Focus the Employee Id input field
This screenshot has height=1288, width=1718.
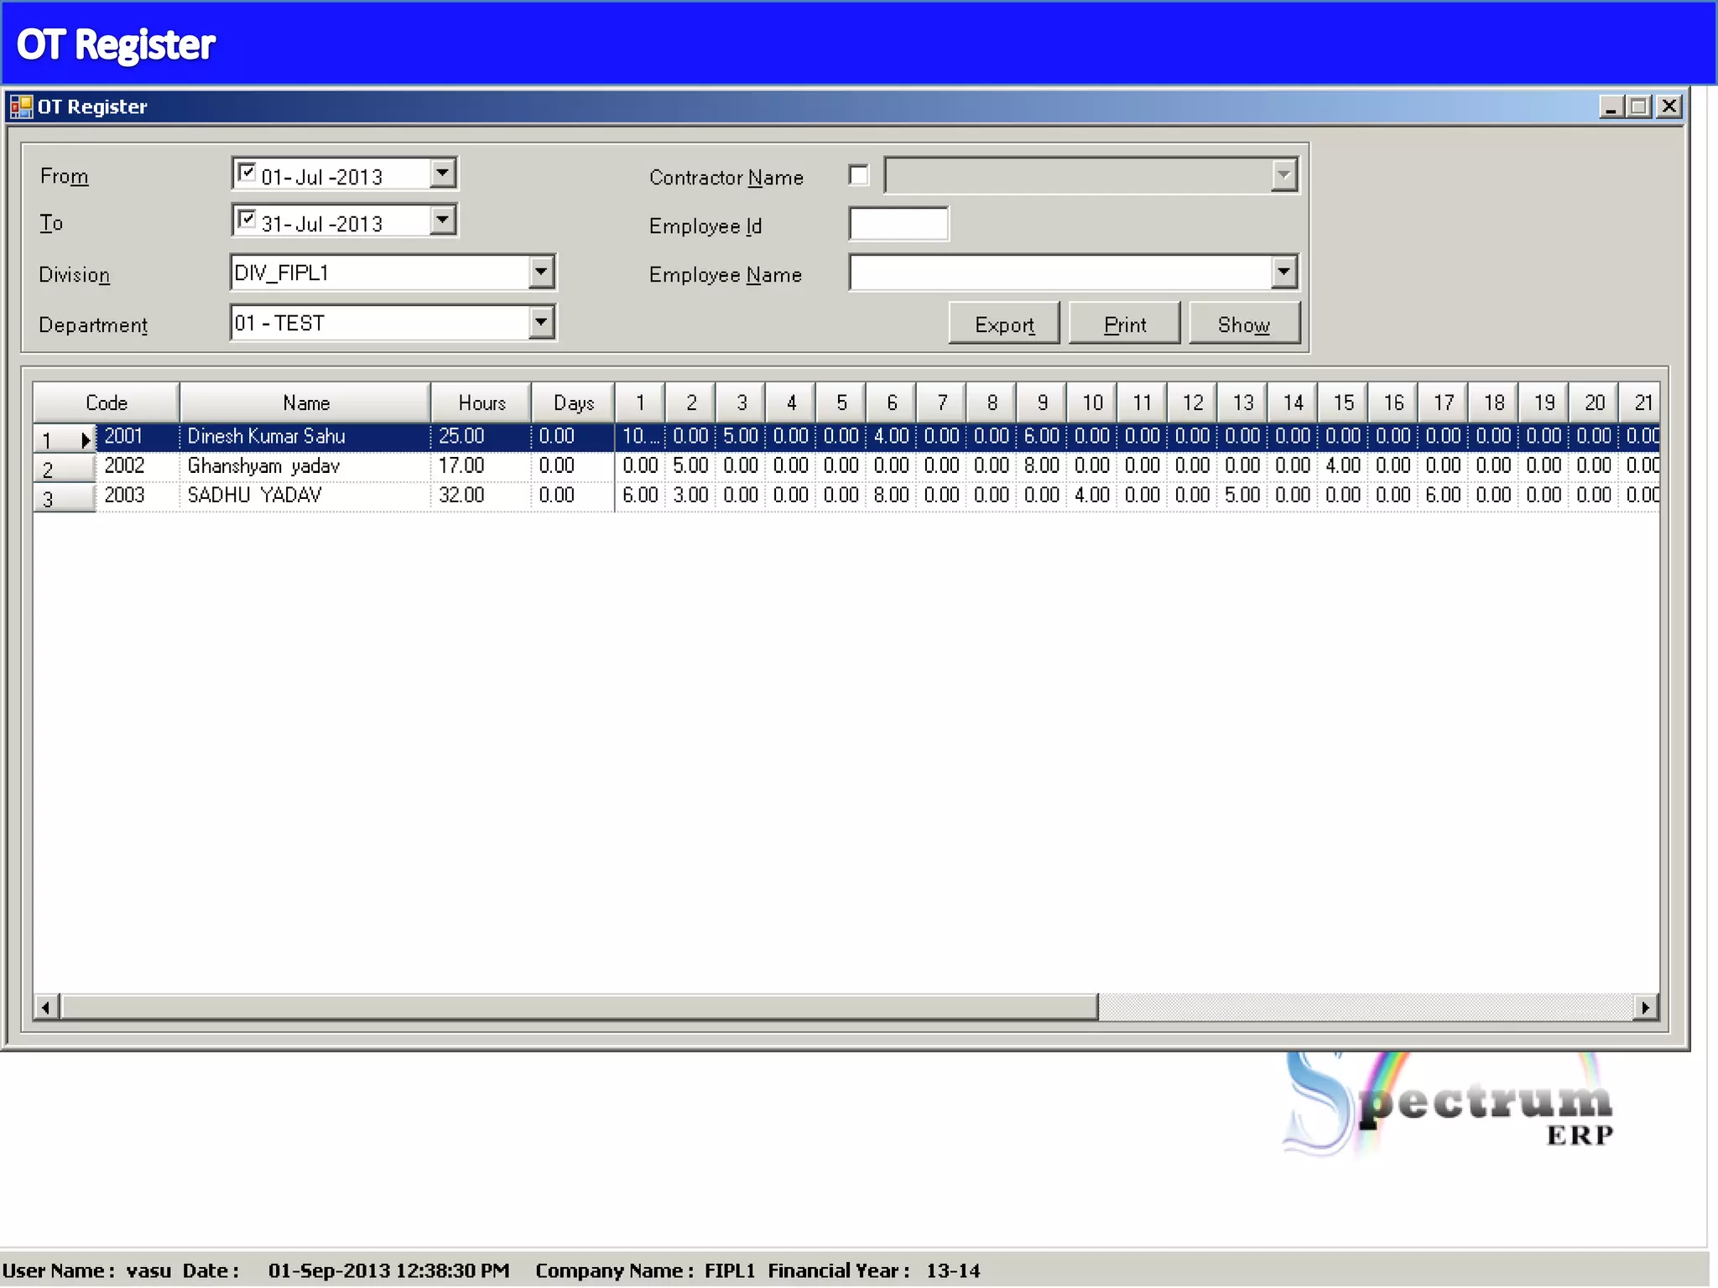click(x=898, y=225)
